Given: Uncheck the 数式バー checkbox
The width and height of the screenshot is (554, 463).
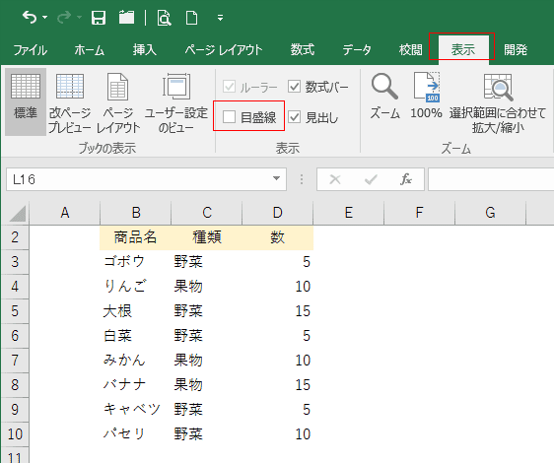Looking at the screenshot, I should (x=294, y=86).
